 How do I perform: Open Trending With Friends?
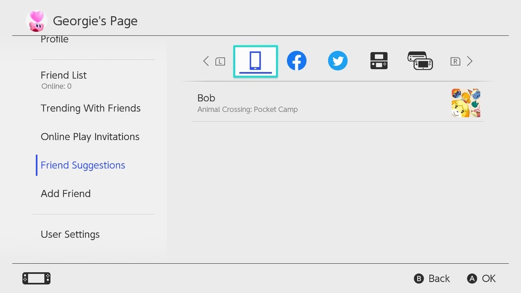tap(90, 108)
